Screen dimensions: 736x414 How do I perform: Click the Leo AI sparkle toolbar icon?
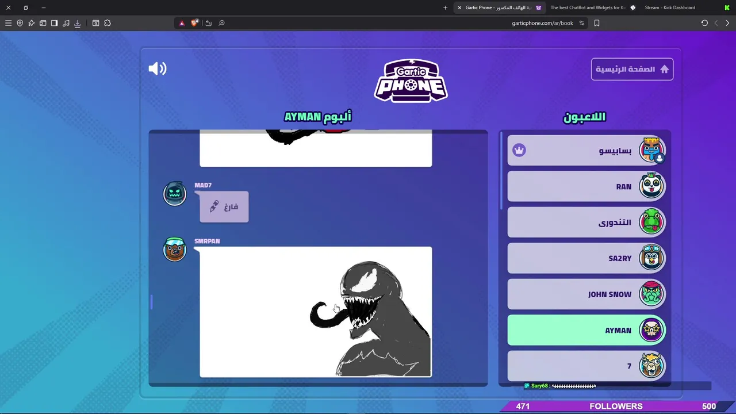coord(31,23)
